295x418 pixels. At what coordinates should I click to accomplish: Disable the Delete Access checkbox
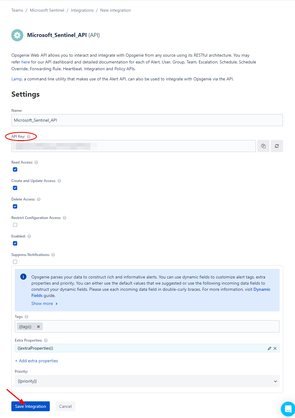click(15, 206)
